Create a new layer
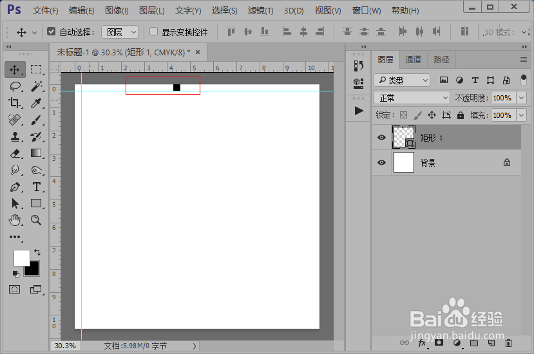The image size is (534, 354). pos(491,343)
